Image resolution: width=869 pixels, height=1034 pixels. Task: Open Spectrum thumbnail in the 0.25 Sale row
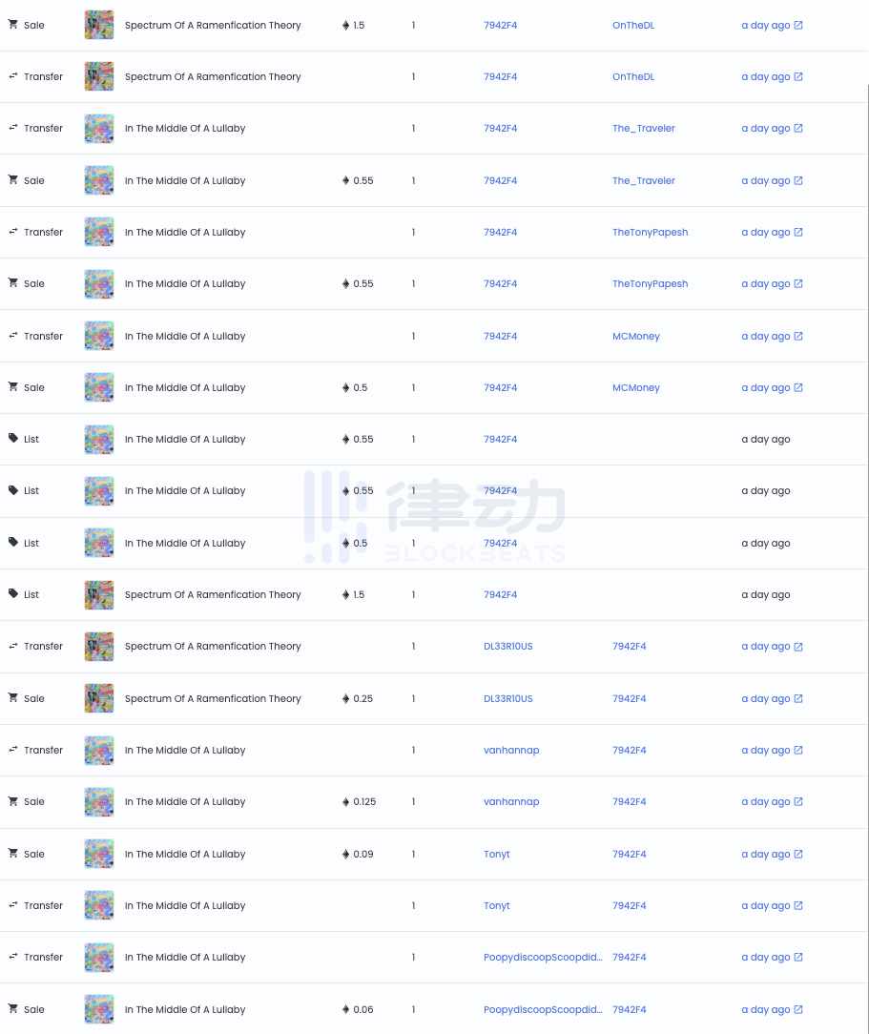click(99, 698)
